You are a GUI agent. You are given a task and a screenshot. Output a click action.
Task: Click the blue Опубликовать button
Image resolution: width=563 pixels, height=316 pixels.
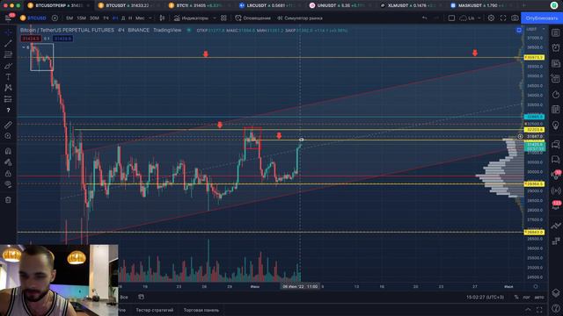(x=542, y=18)
